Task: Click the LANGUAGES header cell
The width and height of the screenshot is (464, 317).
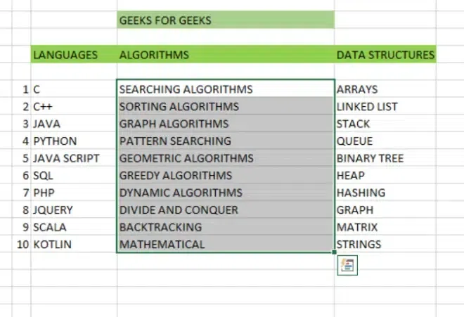Action: [65, 54]
